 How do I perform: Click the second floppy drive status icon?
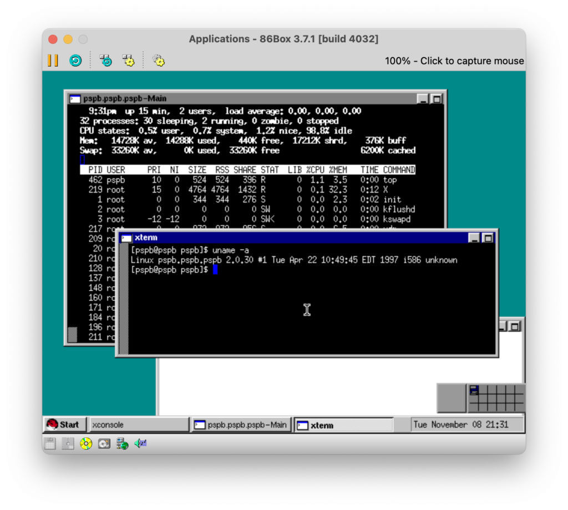point(68,443)
